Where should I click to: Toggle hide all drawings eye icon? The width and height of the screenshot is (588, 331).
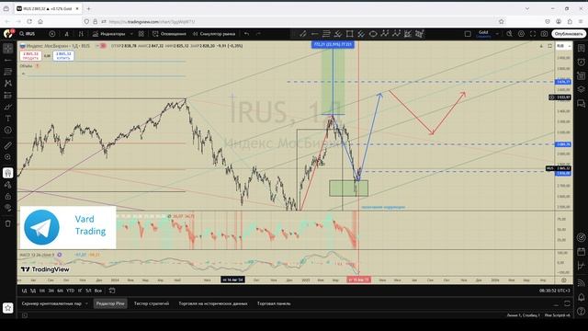pos(8,208)
